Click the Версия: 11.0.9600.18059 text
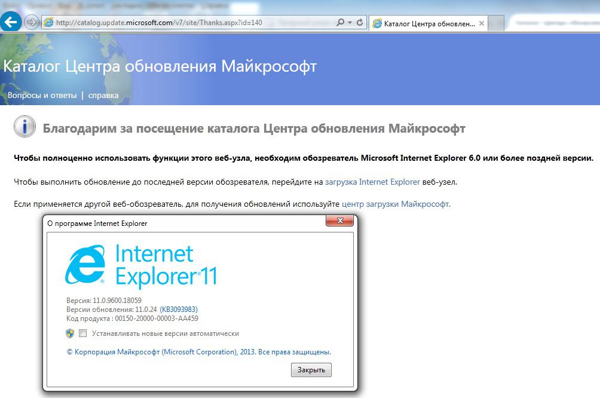This screenshot has width=600, height=398. click(104, 301)
